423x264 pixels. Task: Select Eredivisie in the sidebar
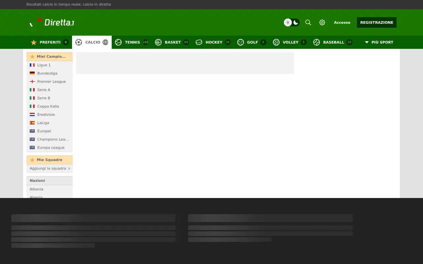point(50,115)
